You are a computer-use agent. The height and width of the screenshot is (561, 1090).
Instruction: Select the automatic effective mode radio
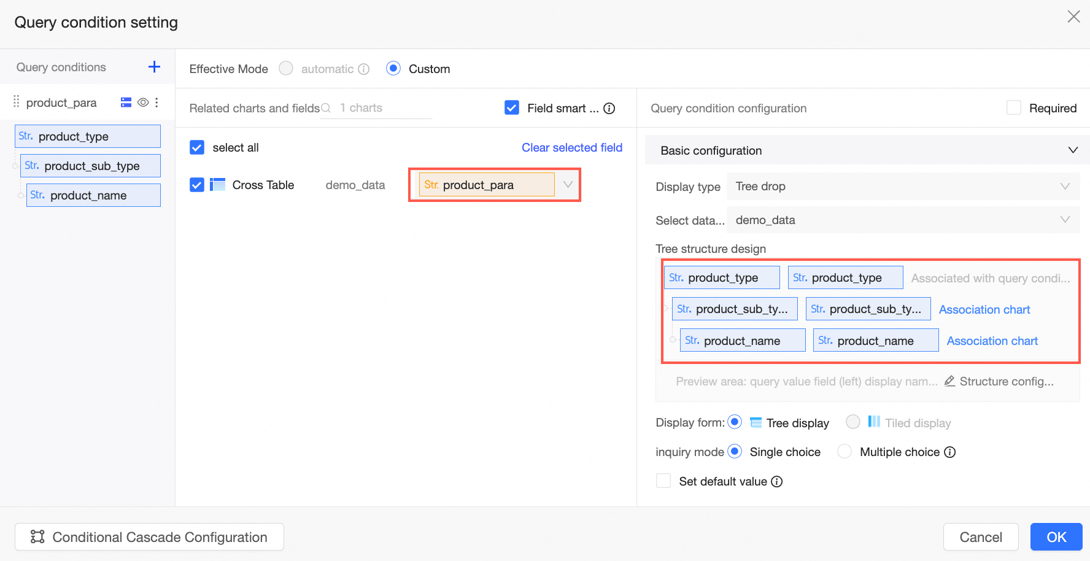286,69
